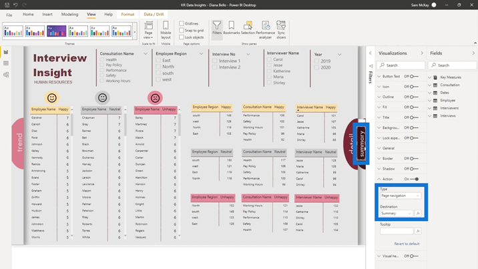Switch to Home ribbon tab
The height and width of the screenshot is (269, 478).
28,14
